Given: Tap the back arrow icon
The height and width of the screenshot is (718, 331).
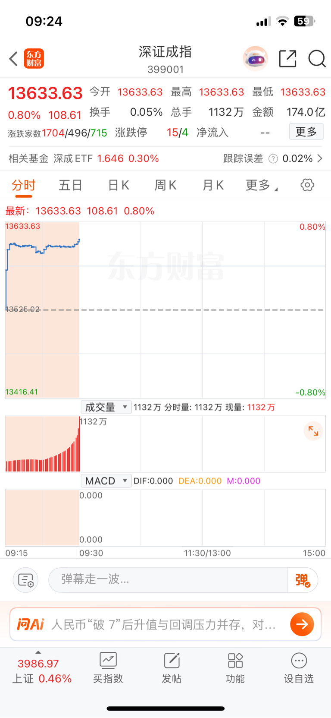Looking at the screenshot, I should click(x=14, y=59).
